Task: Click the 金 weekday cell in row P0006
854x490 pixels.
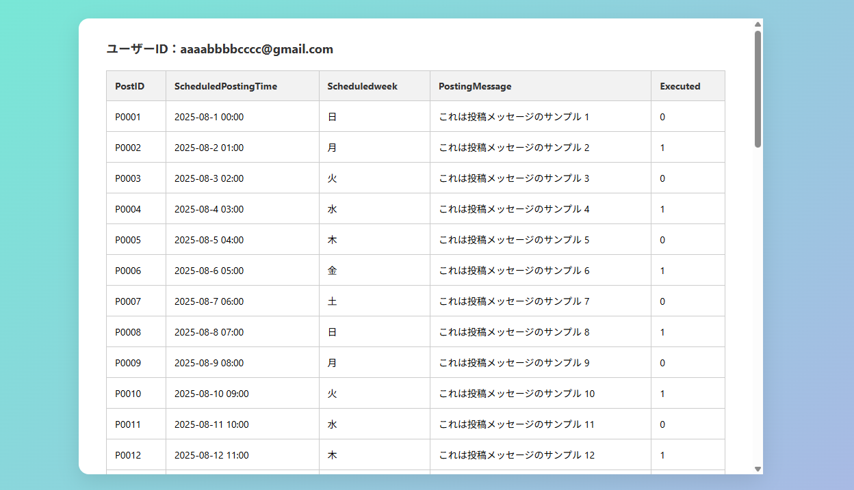Action: click(x=374, y=271)
